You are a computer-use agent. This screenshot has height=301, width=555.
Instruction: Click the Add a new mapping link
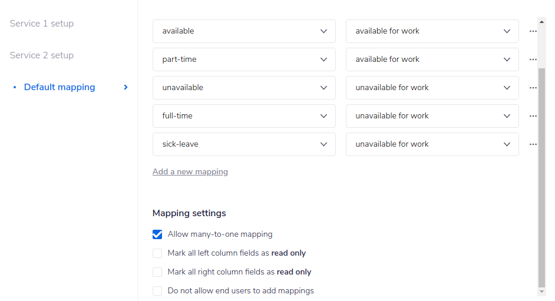(x=190, y=172)
